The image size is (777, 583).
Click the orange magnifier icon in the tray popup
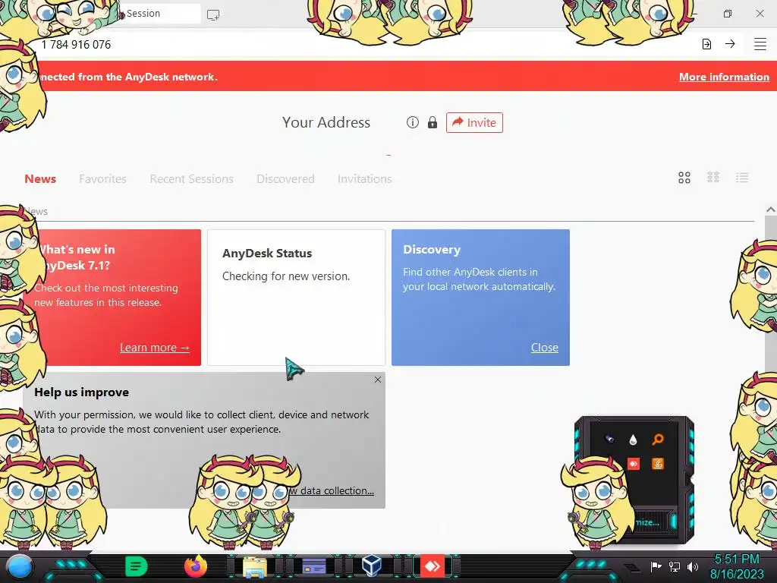(x=658, y=440)
